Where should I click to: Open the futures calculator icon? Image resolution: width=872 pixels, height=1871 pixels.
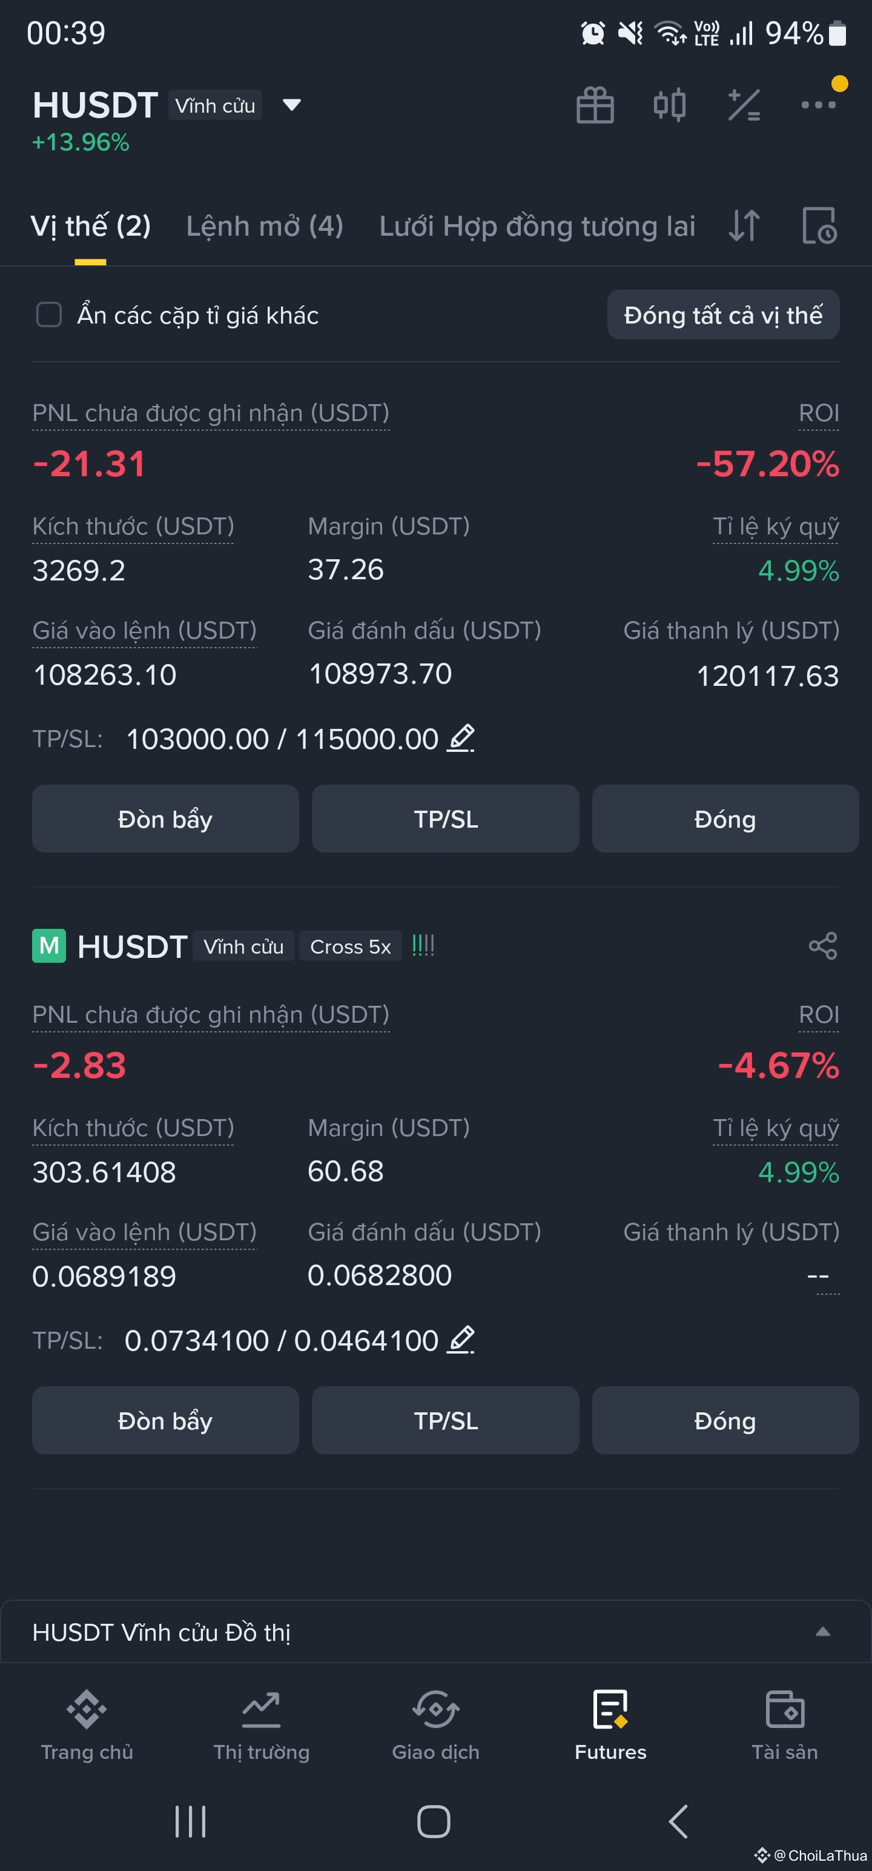click(744, 105)
